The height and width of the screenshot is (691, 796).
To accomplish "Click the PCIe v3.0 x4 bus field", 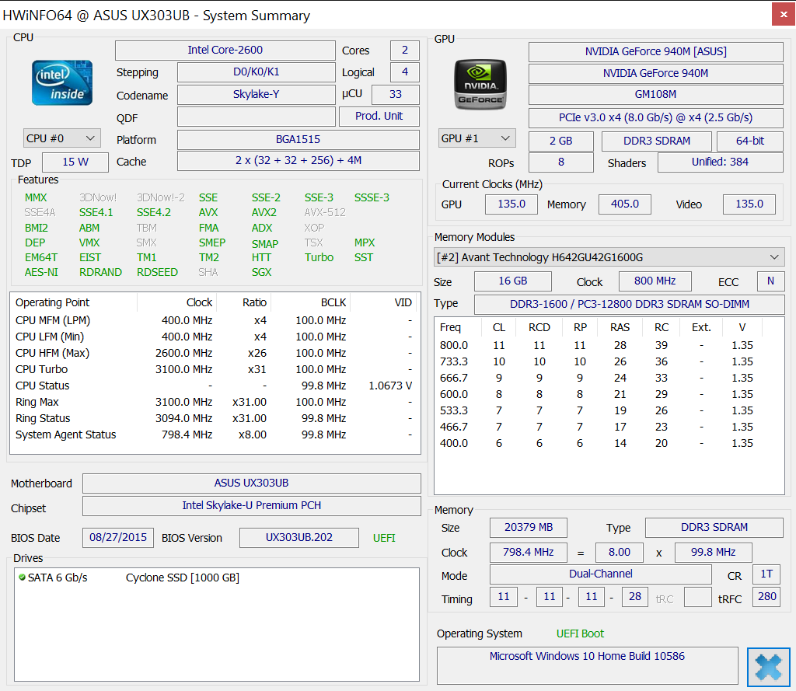I will tap(655, 118).
